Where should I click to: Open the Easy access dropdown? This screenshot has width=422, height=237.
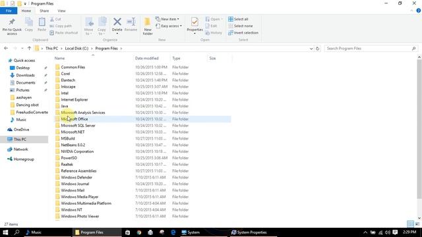(x=169, y=26)
